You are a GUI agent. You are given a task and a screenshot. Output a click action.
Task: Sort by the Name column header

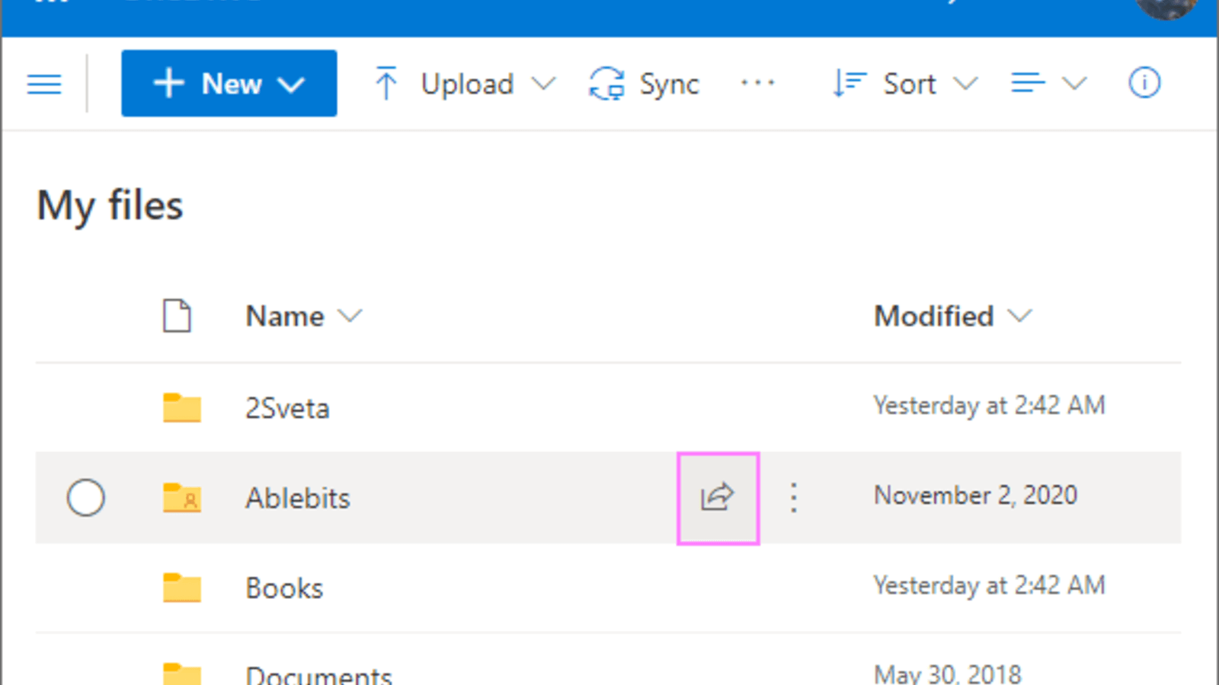coord(303,316)
